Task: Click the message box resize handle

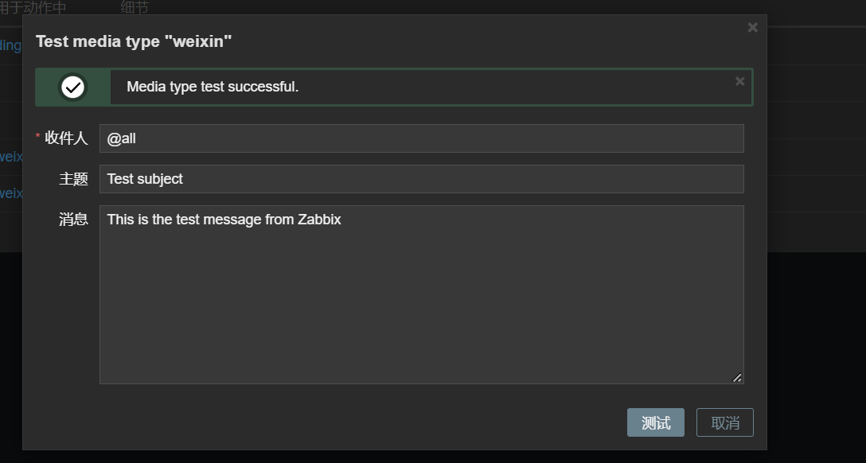Action: point(737,378)
